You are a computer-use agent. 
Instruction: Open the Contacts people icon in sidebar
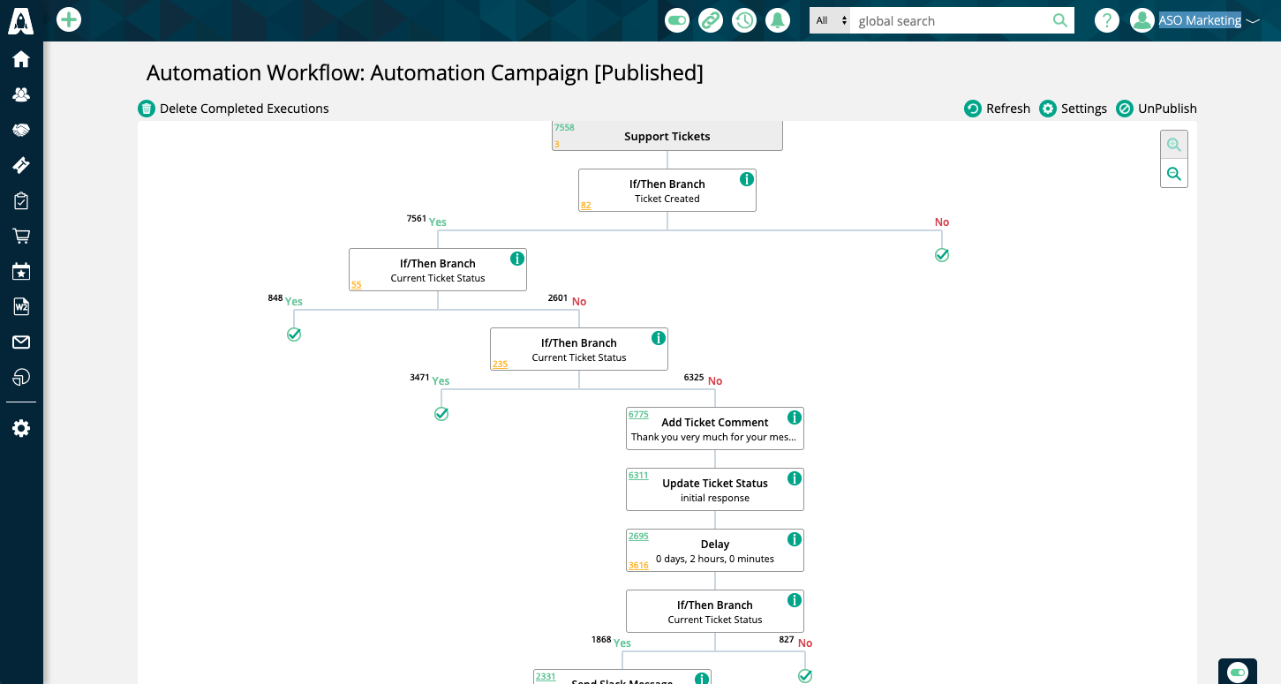tap(21, 94)
